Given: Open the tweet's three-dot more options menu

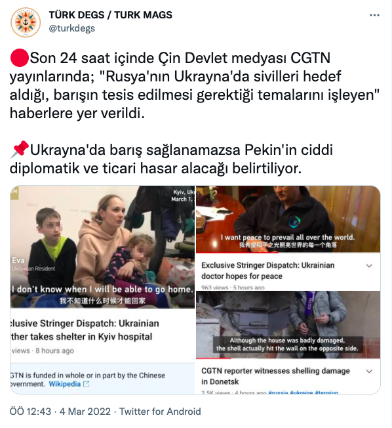Looking at the screenshot, I should 374,15.
